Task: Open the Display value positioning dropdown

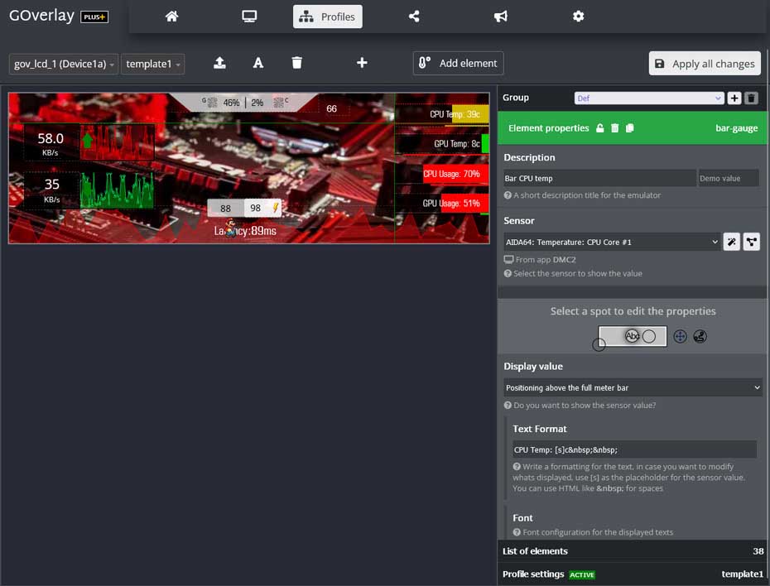Action: click(x=633, y=387)
